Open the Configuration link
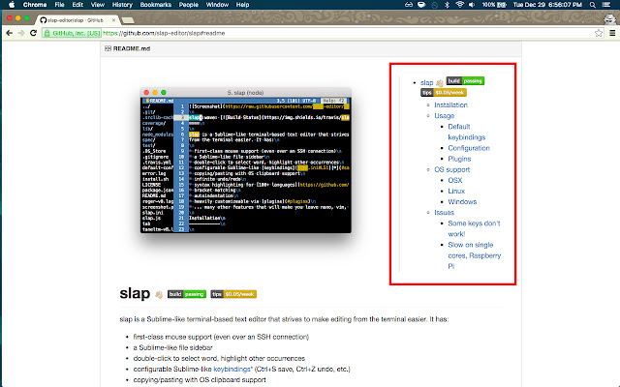Screen dimensions: 620x387 pos(469,148)
